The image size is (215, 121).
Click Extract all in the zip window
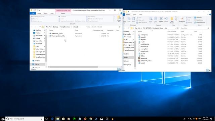click(x=119, y=19)
